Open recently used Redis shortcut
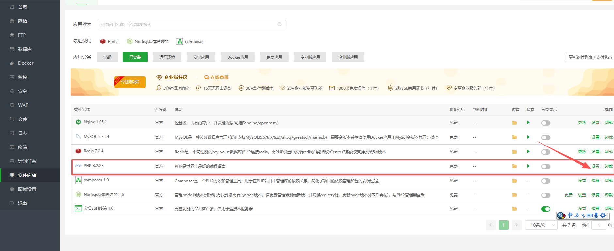 click(x=109, y=41)
